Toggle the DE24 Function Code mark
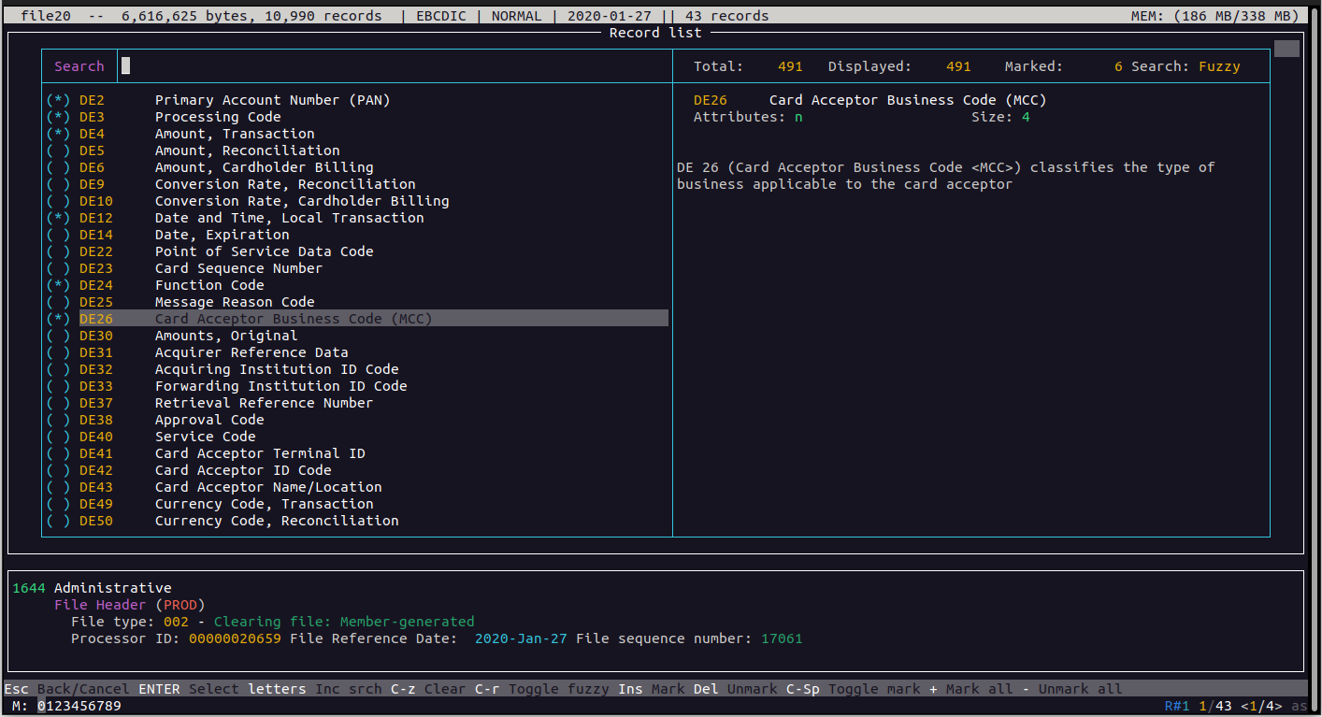Screen dimensions: 1322x717 pyautogui.click(x=58, y=285)
